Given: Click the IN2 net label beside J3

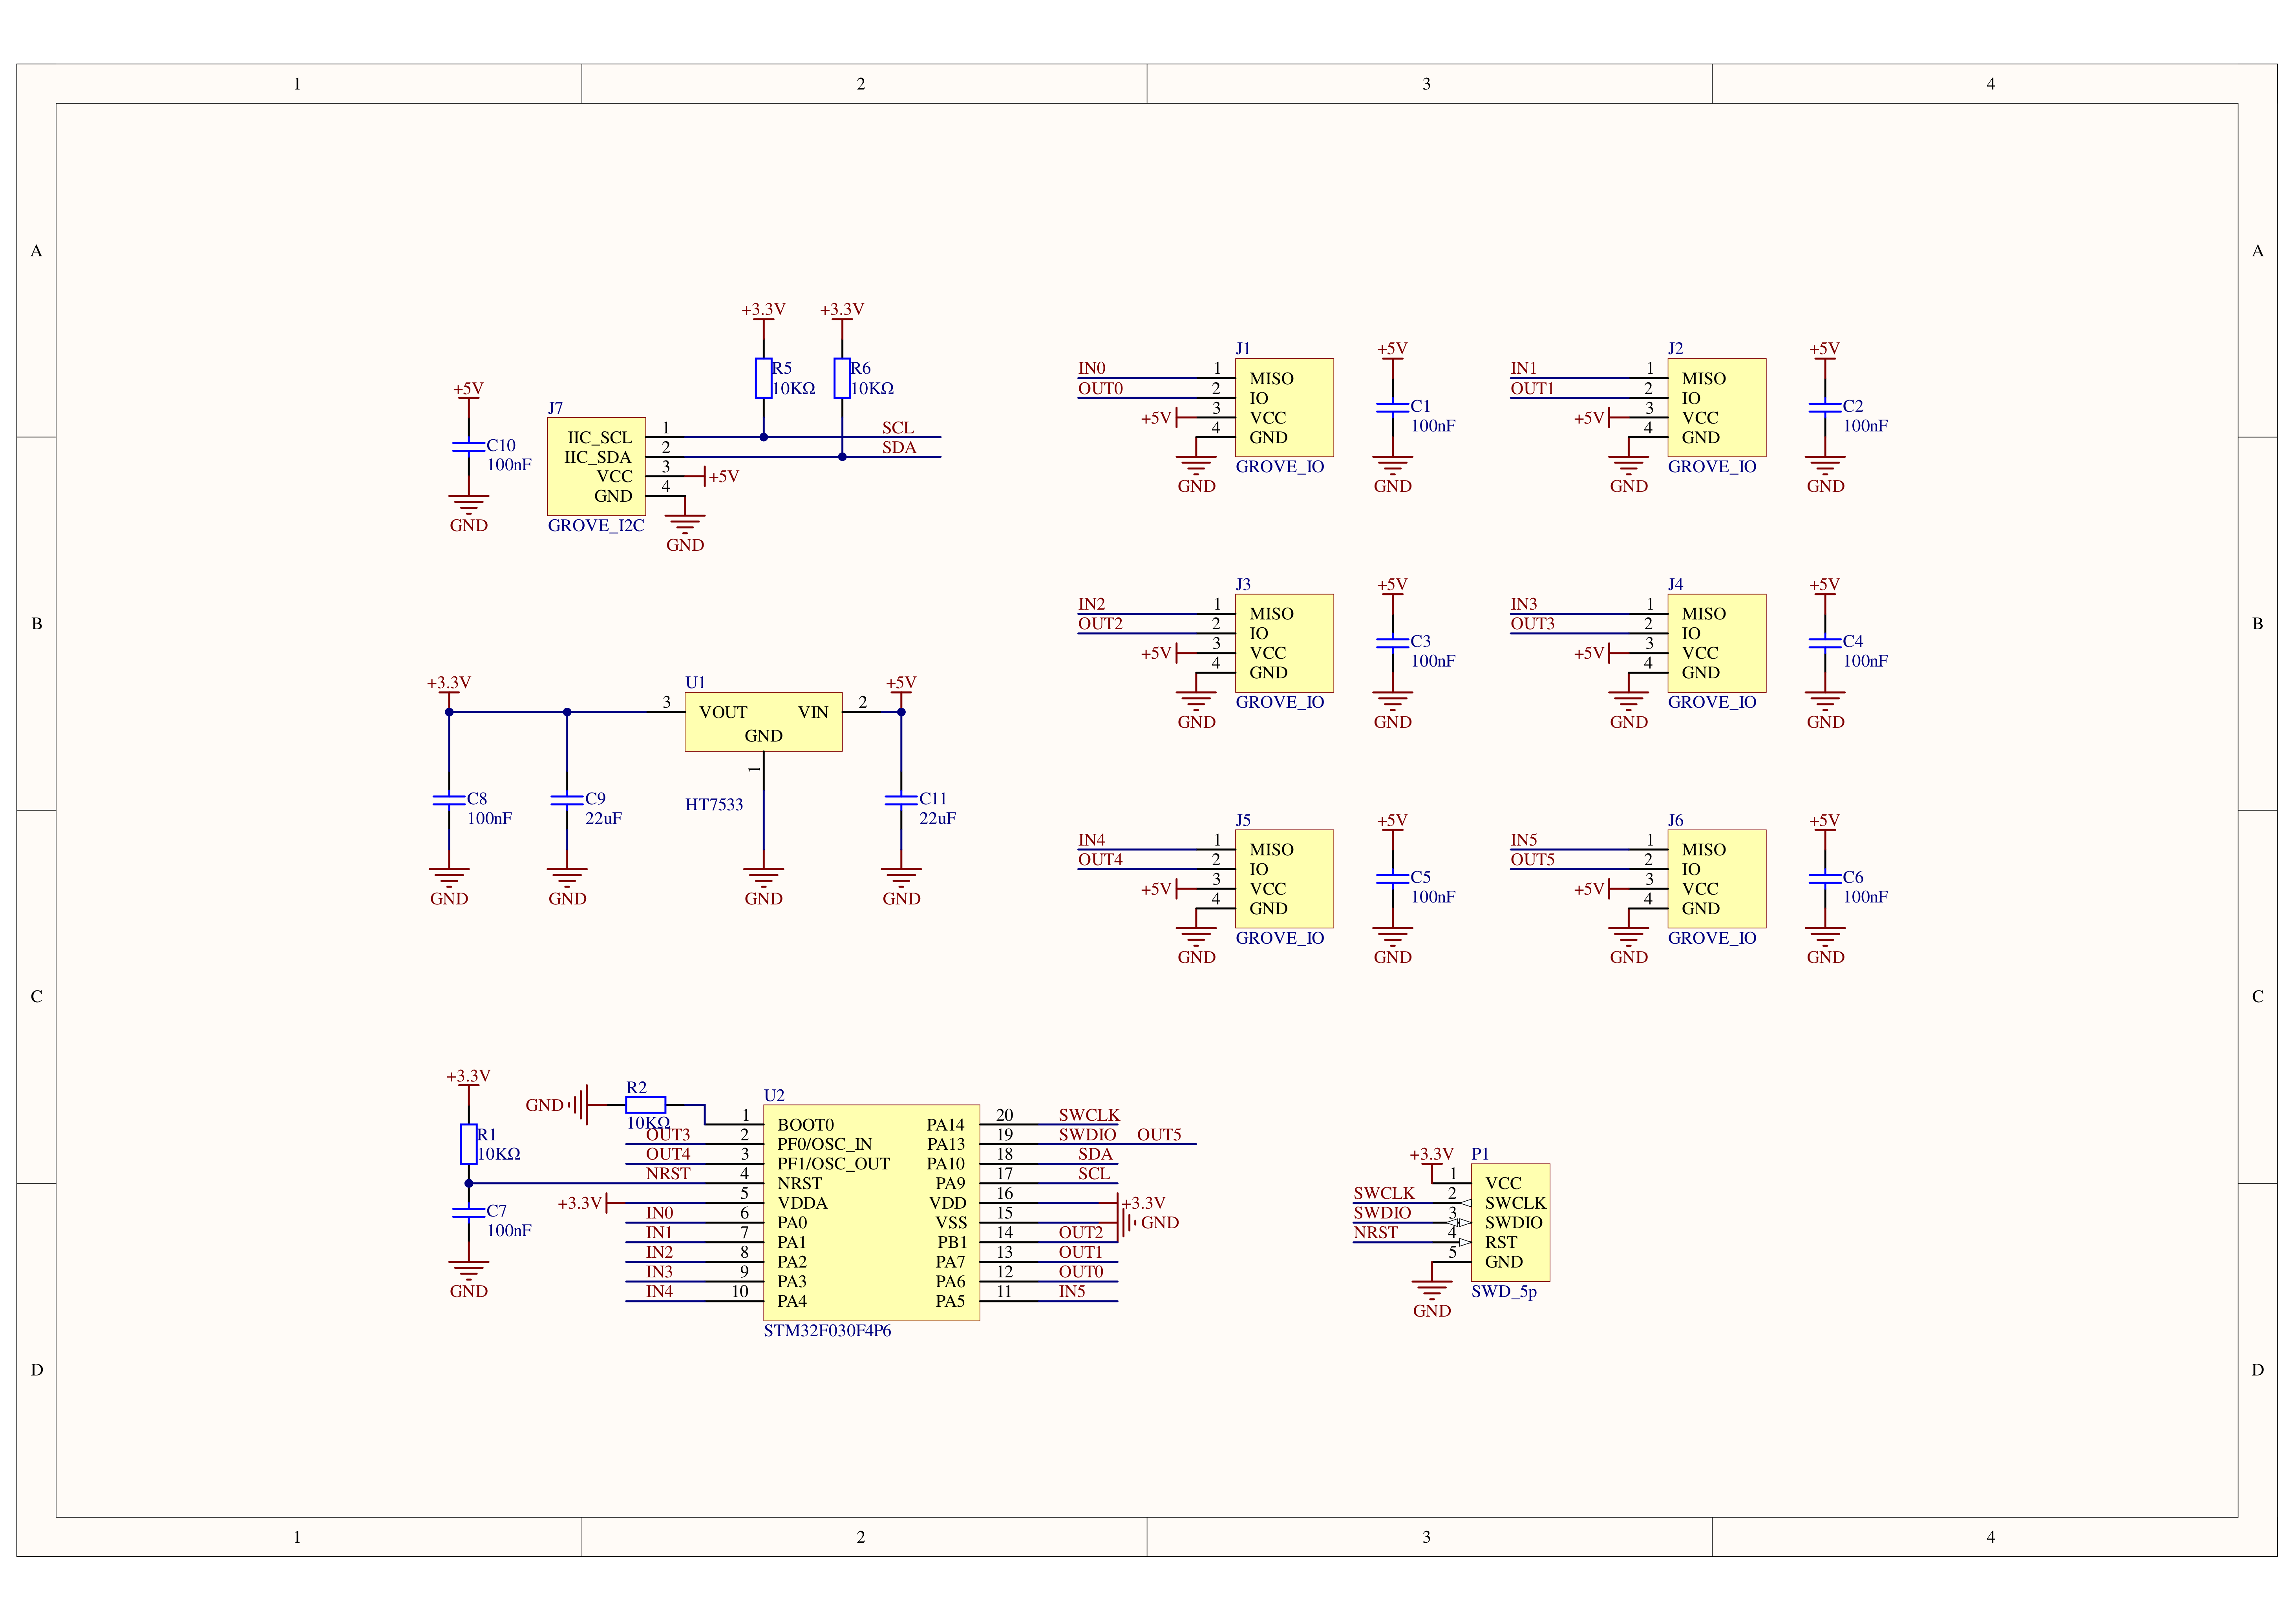Looking at the screenshot, I should (1092, 604).
